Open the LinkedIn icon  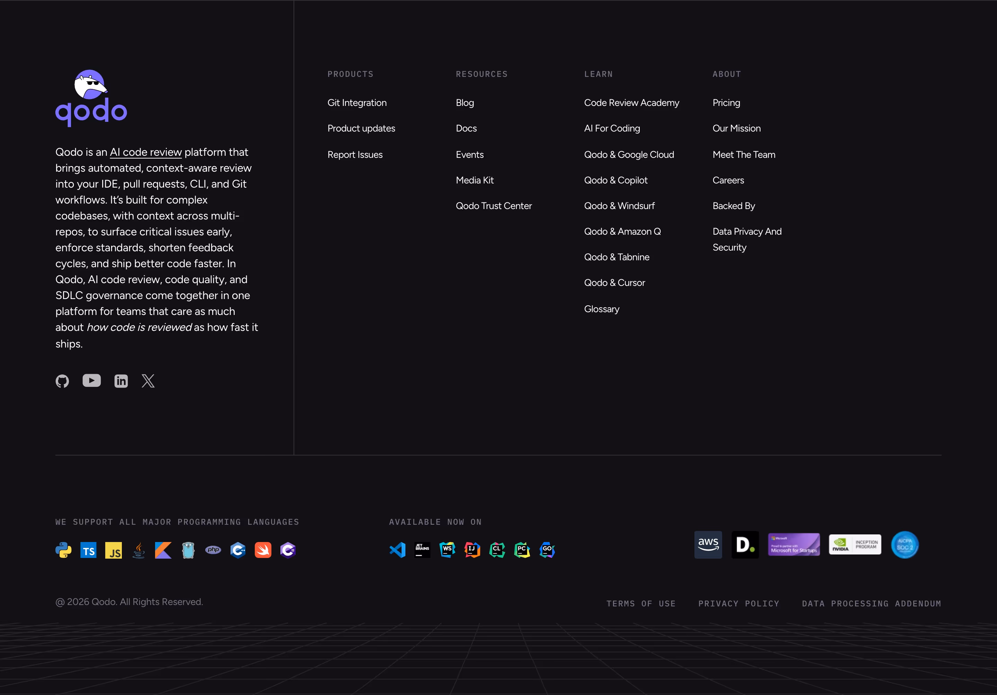(121, 381)
